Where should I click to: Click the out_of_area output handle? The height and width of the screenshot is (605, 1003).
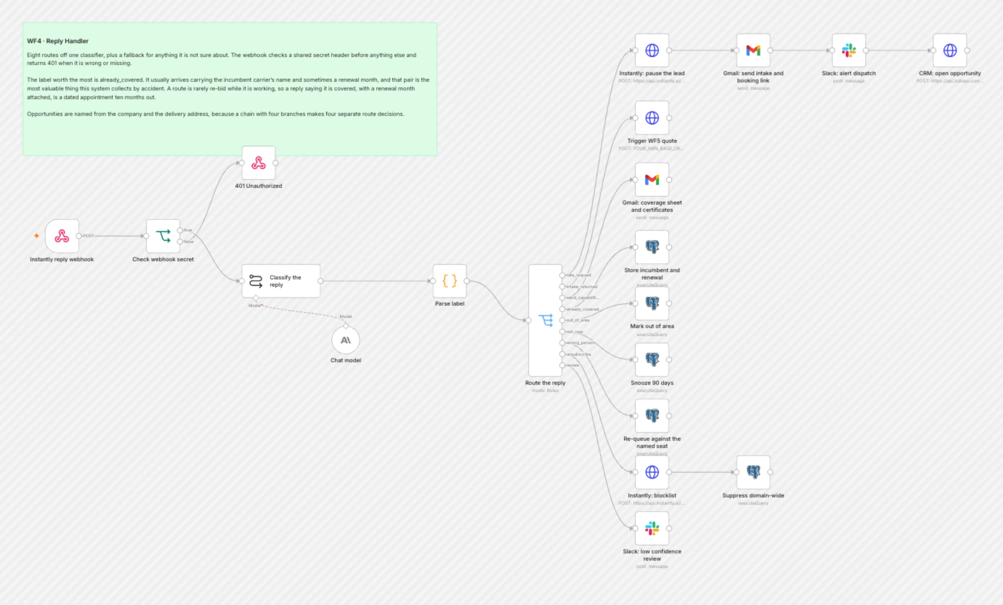coord(562,320)
